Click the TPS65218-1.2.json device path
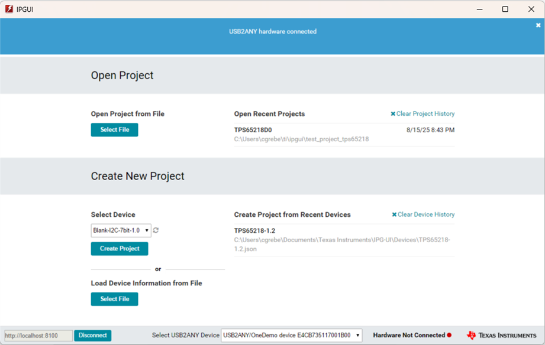This screenshot has width=545, height=345. [x=342, y=245]
